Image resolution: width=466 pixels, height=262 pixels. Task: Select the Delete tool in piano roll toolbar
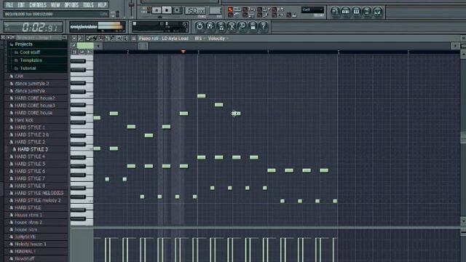pos(101,39)
